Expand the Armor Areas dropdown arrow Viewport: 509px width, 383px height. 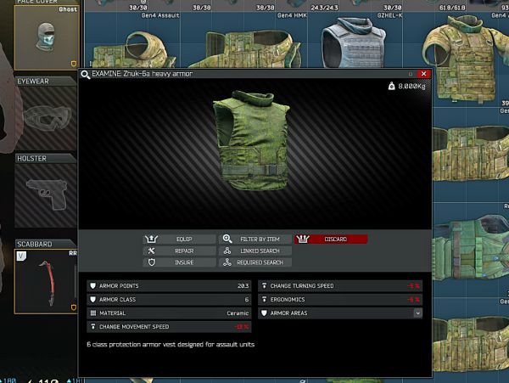coord(417,313)
